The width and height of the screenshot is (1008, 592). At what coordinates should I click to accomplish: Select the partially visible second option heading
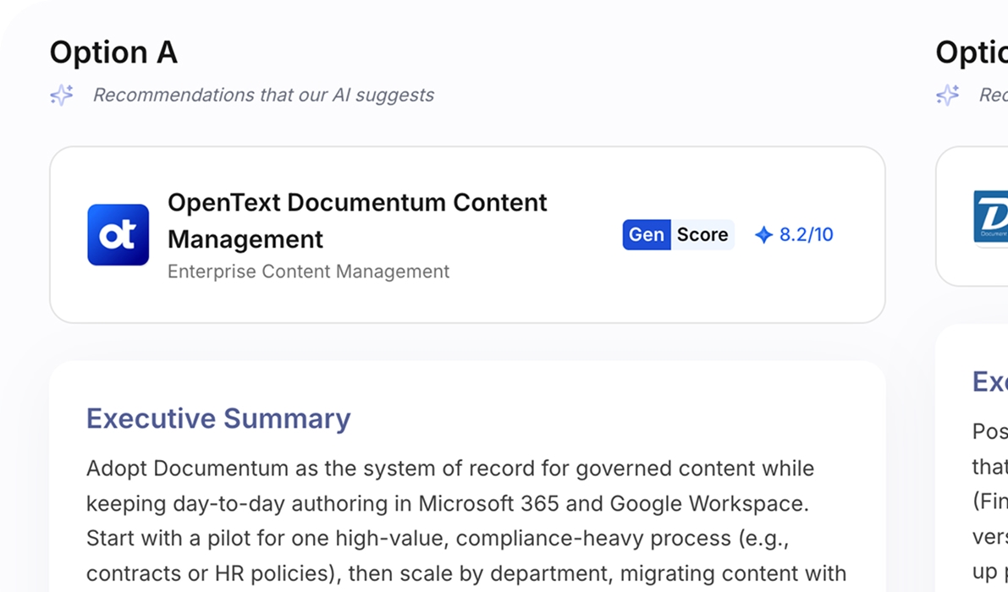pyautogui.click(x=971, y=52)
